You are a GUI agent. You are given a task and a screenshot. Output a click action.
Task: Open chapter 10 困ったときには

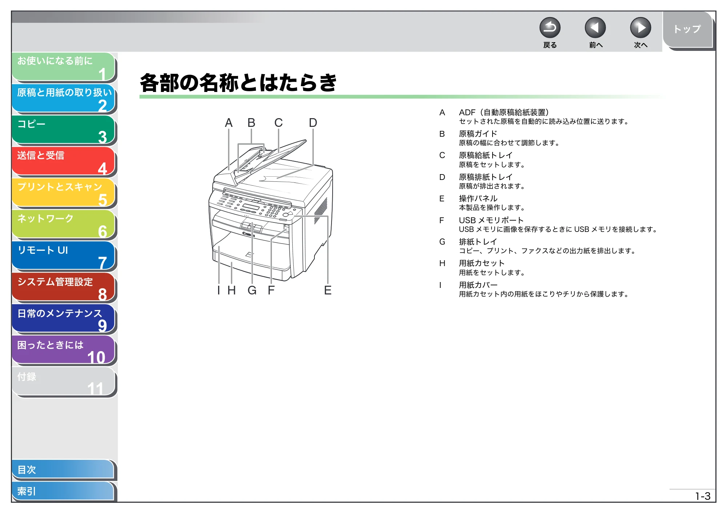pos(63,350)
